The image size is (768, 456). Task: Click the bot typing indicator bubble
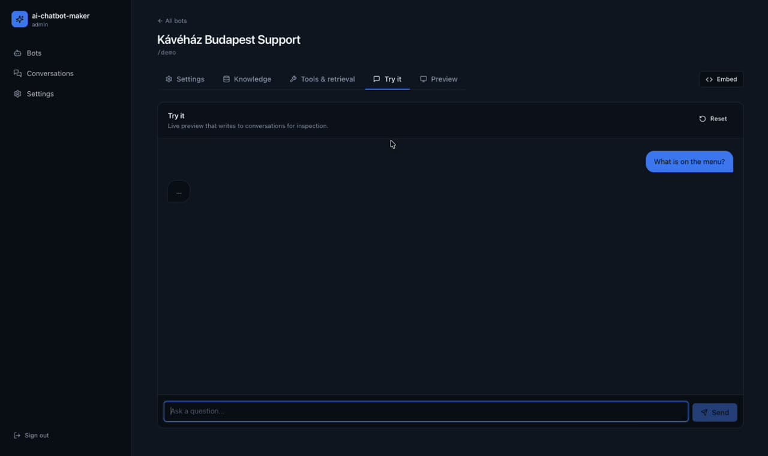pos(179,191)
